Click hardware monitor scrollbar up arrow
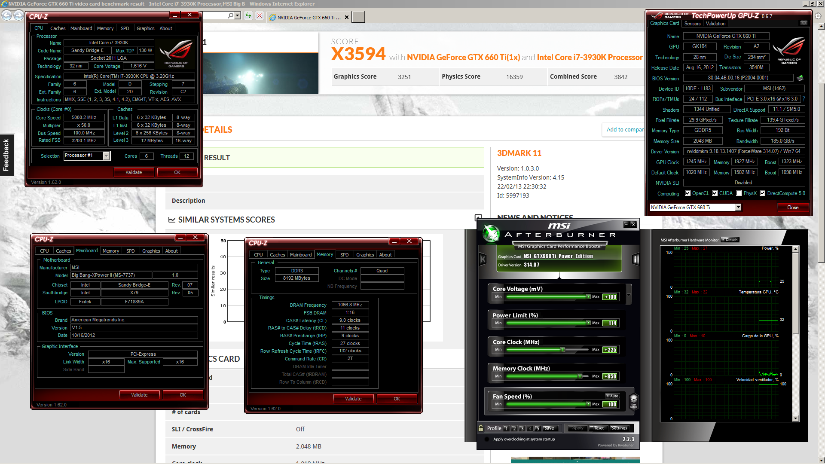The height and width of the screenshot is (464, 825). (x=795, y=249)
